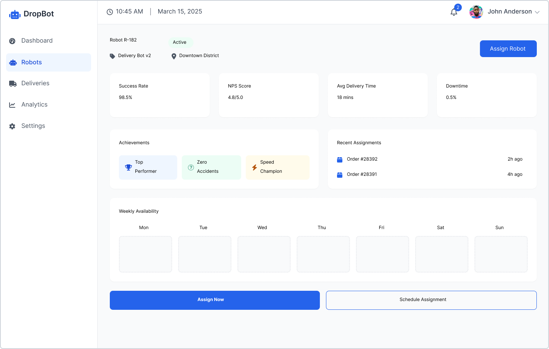
Task: Click John Anderson's profile avatar
Action: coord(476,12)
